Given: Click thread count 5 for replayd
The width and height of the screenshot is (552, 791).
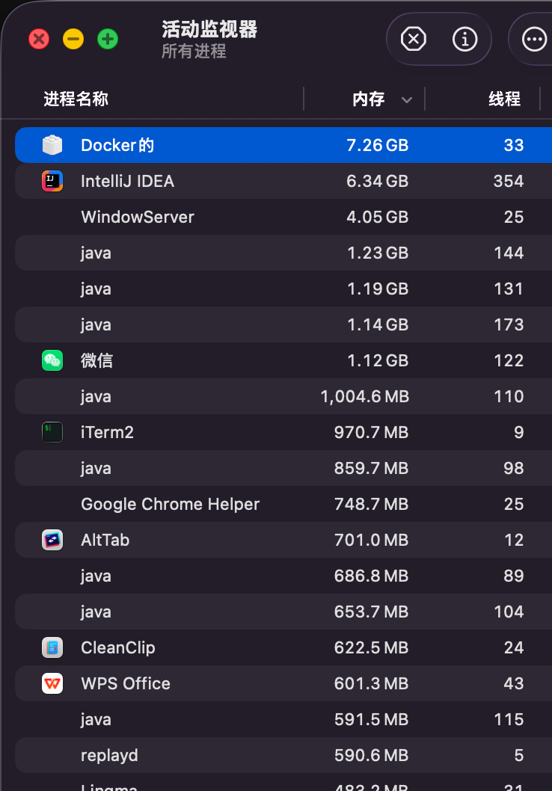Looking at the screenshot, I should pos(518,755).
